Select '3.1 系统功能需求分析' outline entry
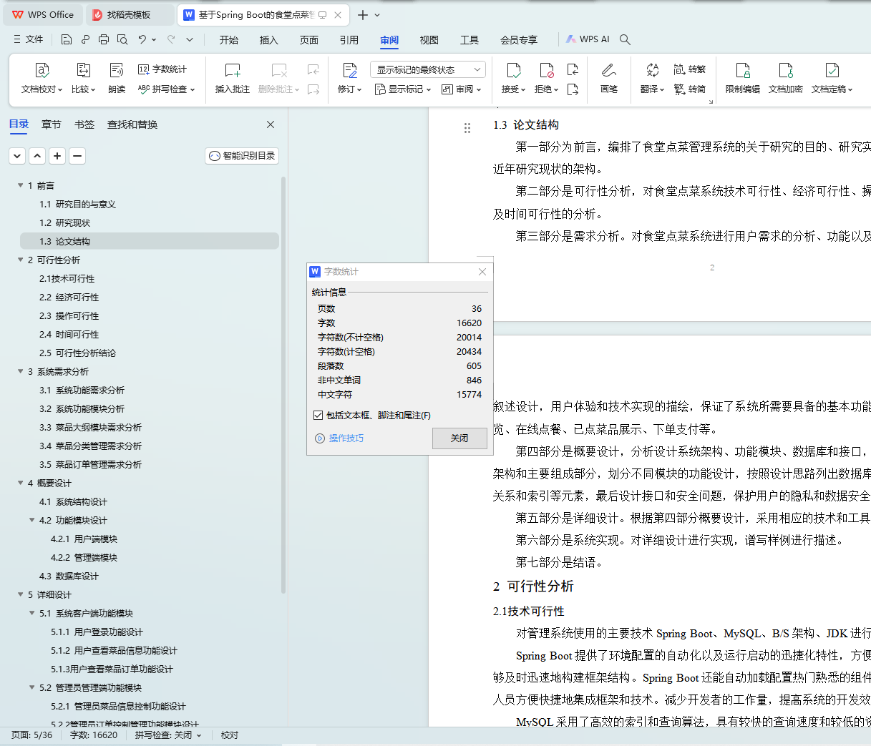 [82, 390]
